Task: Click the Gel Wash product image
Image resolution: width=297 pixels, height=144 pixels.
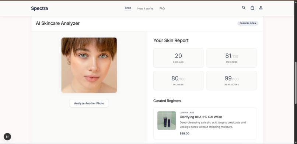Action: tap(167, 120)
